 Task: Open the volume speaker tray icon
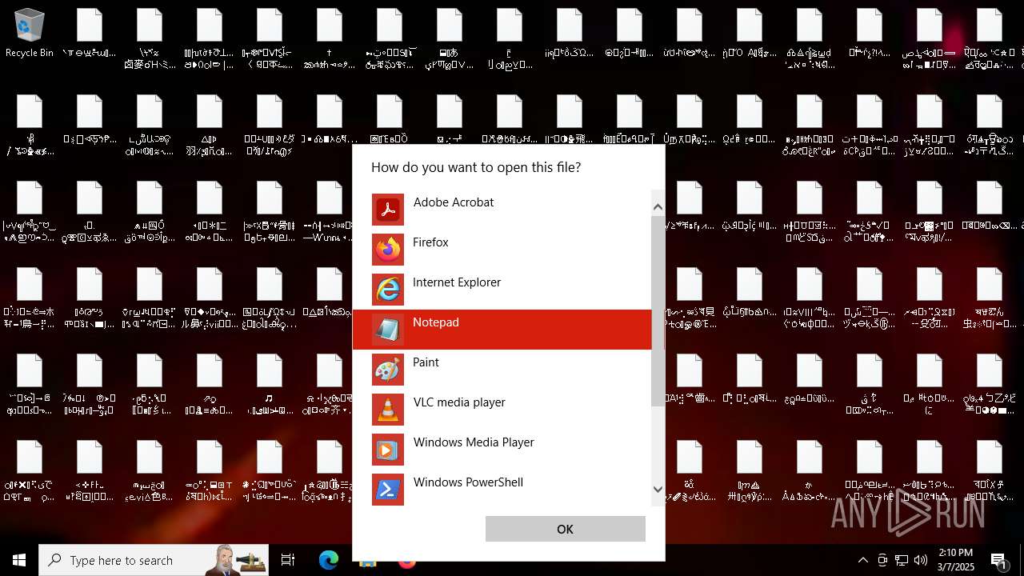pos(921,560)
